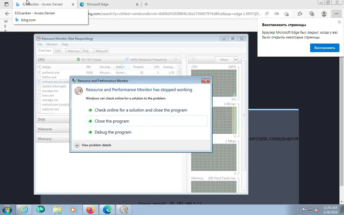Expand the Disk section header
This screenshot has height=215, width=344.
(x=53, y=119)
